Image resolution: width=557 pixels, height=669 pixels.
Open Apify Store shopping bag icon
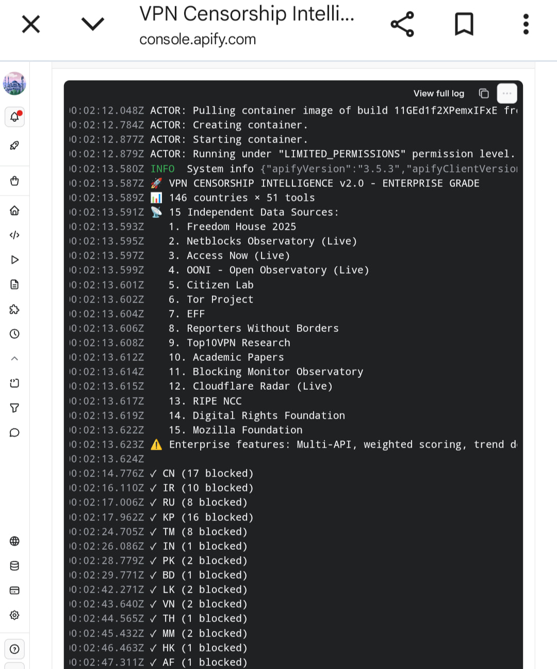(x=14, y=181)
